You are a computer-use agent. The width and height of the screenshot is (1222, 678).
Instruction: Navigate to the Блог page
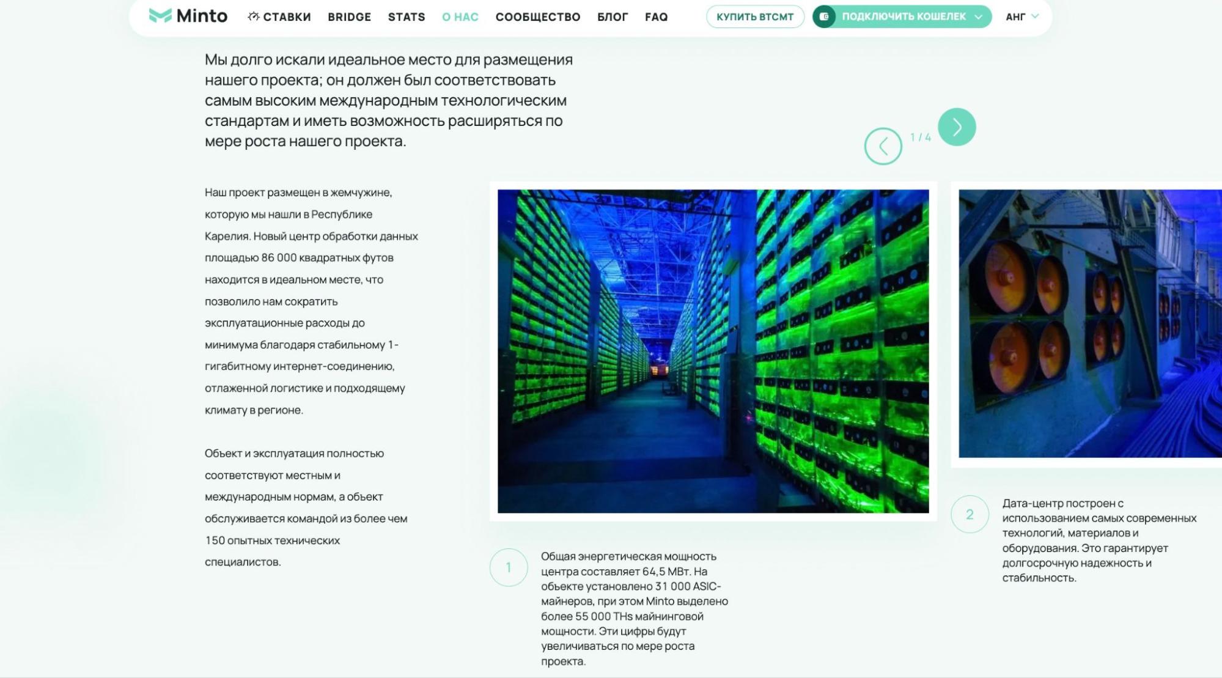pyautogui.click(x=612, y=17)
